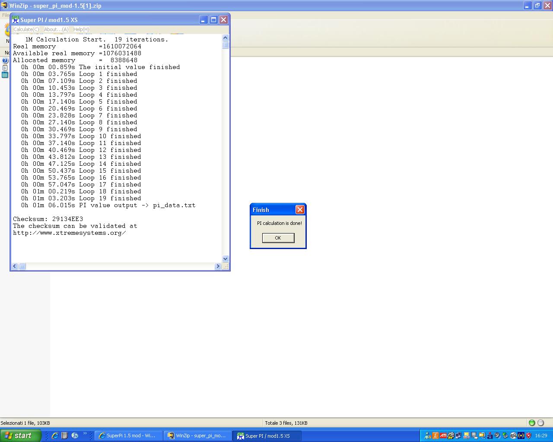Click the 'Loop 10 finished' line
This screenshot has height=442, width=553.
coord(81,136)
